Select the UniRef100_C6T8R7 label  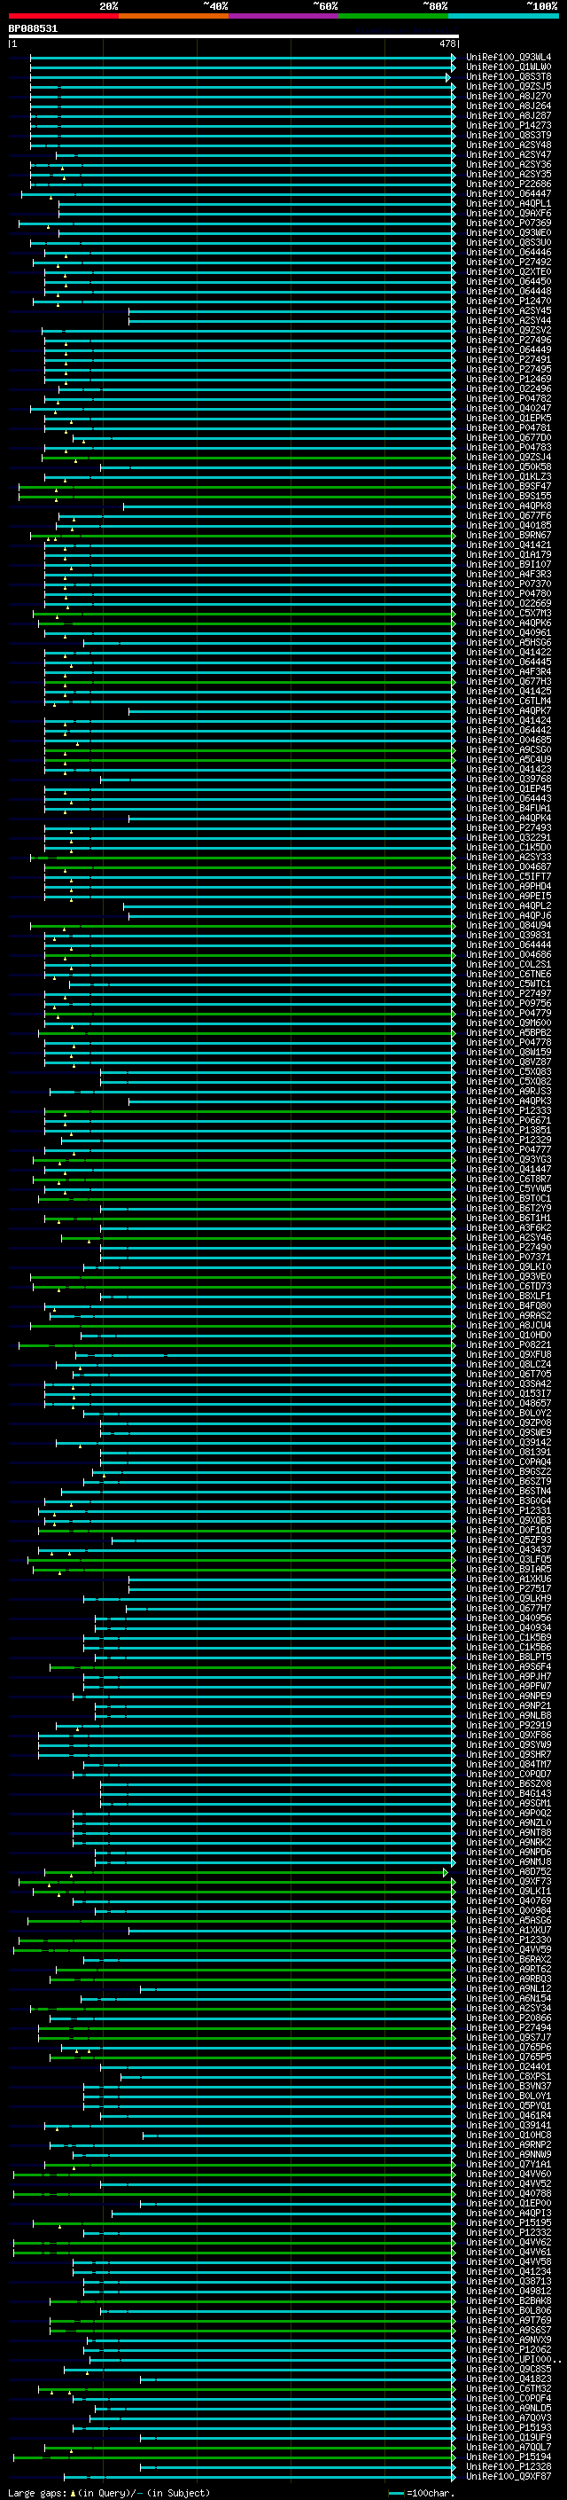click(x=509, y=1179)
